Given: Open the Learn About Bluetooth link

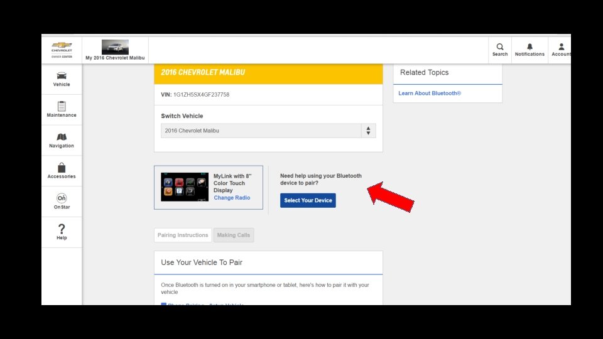Looking at the screenshot, I should (430, 93).
